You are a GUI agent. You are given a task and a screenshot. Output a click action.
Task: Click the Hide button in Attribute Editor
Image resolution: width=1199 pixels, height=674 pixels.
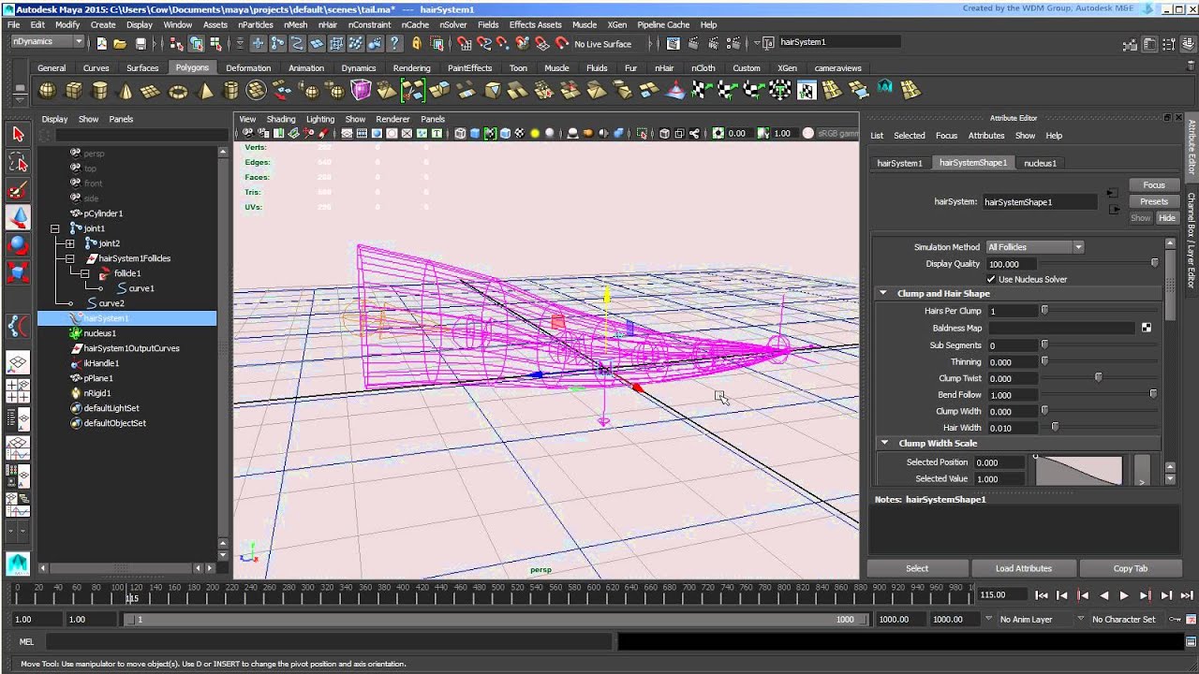coord(1166,218)
